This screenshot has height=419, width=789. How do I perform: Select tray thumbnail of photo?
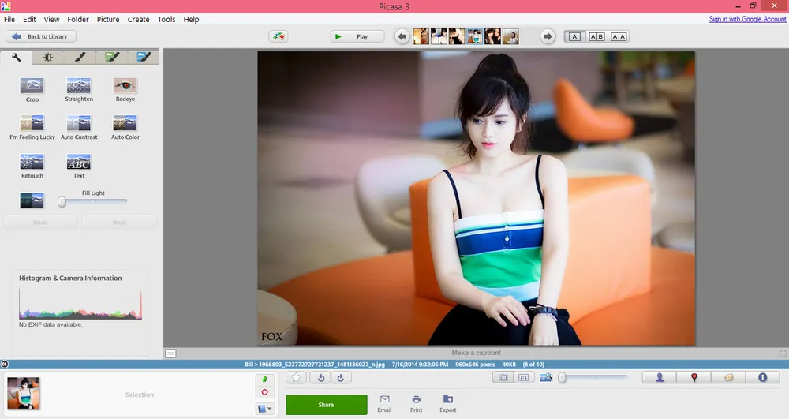click(23, 393)
